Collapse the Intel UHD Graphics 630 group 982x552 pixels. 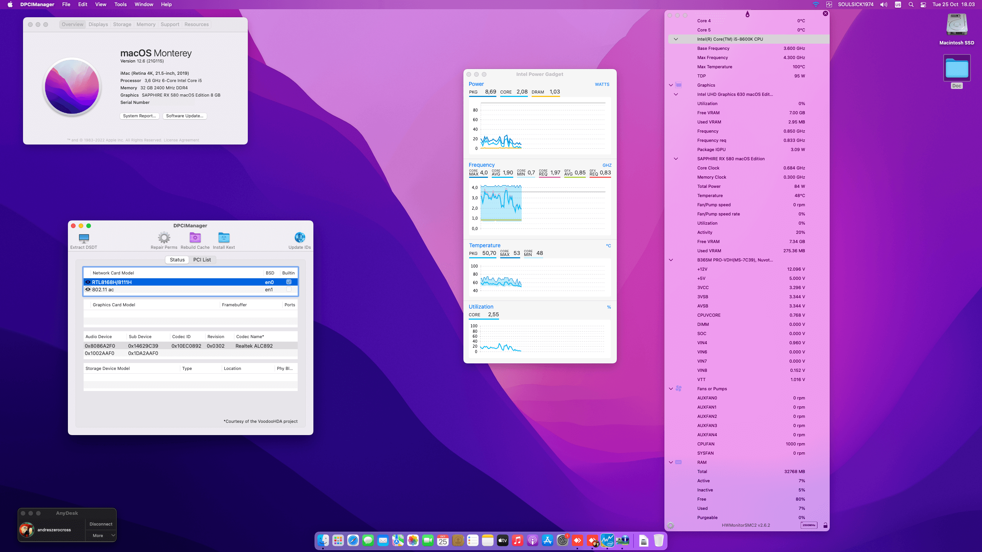676,94
